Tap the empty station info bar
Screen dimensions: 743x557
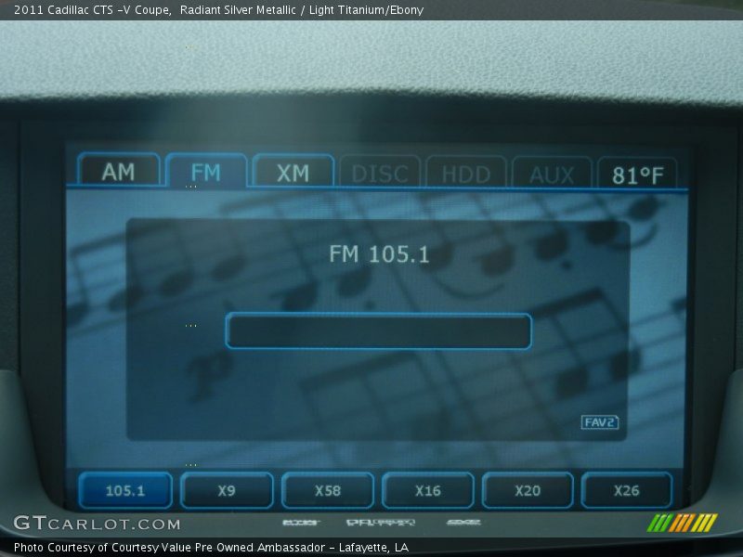tap(378, 331)
